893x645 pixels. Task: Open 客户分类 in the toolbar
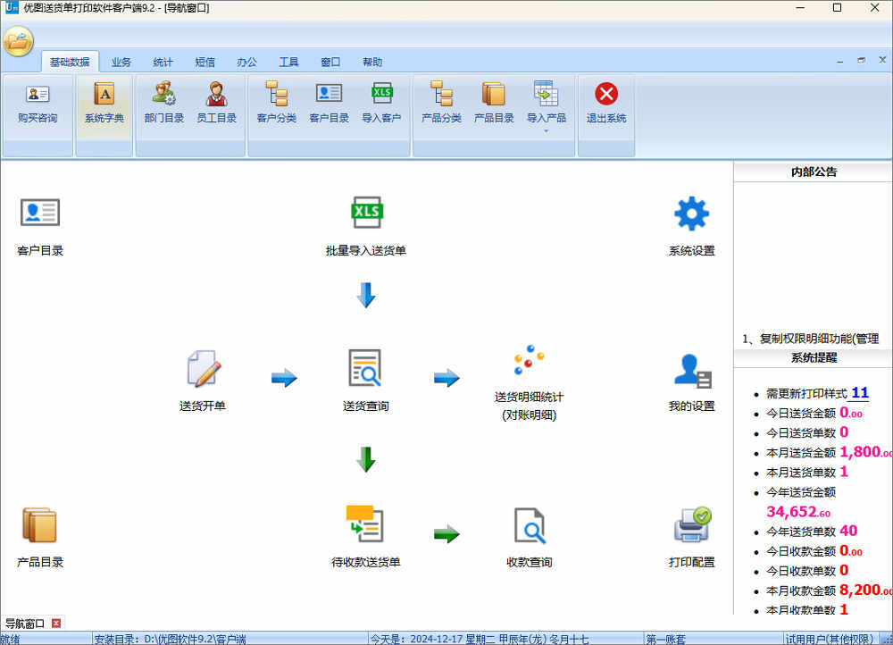tap(276, 103)
